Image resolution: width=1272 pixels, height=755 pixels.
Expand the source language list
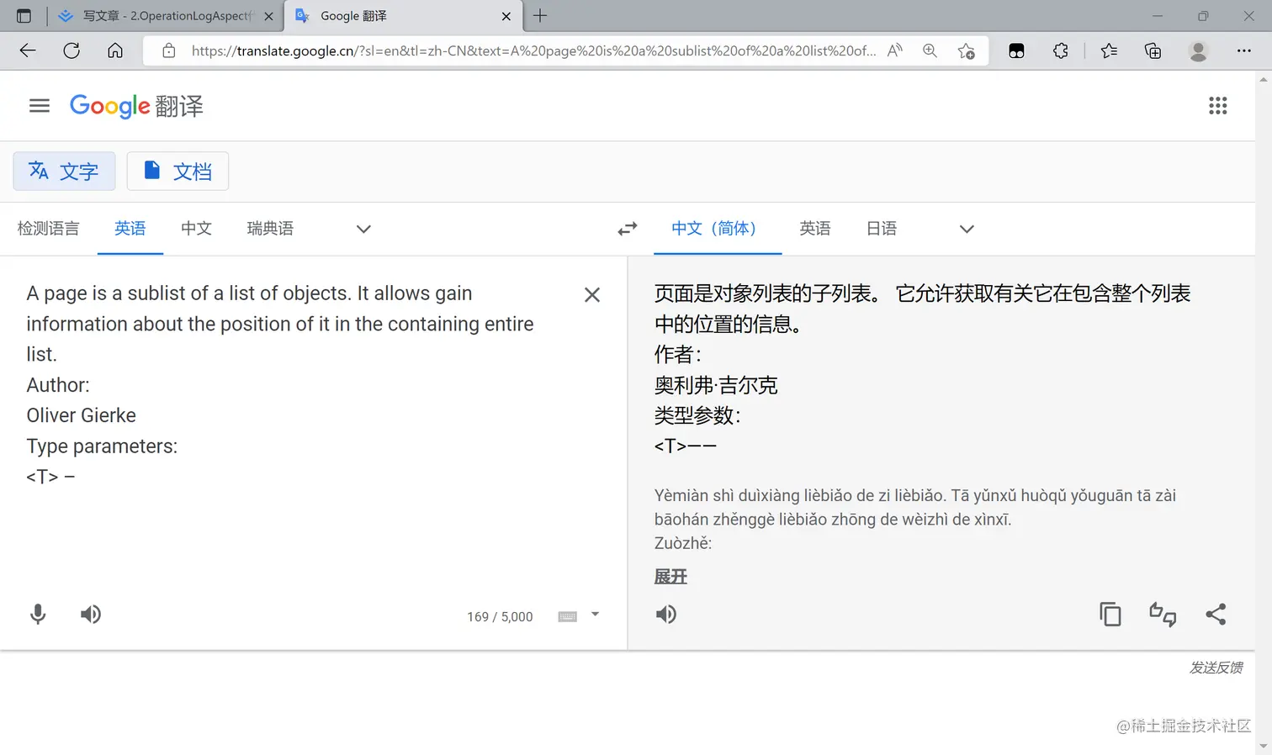363,229
